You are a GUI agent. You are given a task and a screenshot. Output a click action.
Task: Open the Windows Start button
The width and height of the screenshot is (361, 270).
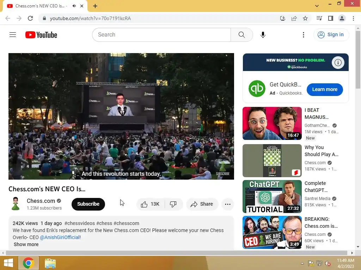8,263
